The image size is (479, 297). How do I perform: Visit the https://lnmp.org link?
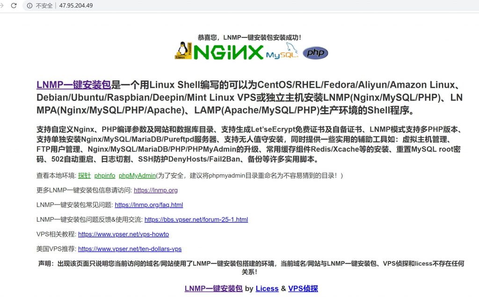click(x=155, y=190)
